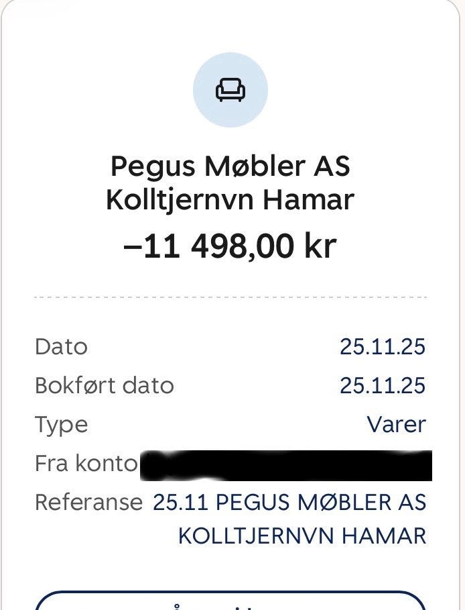The height and width of the screenshot is (610, 465).
Task: Open the Varer transaction type value
Action: (x=397, y=424)
